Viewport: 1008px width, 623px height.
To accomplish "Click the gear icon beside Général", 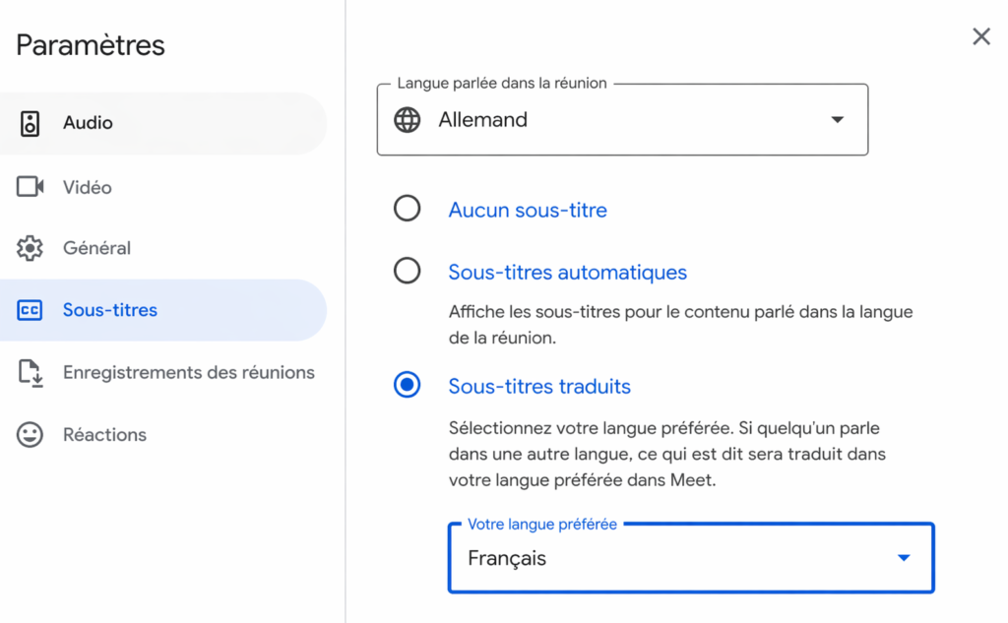I will tap(31, 248).
